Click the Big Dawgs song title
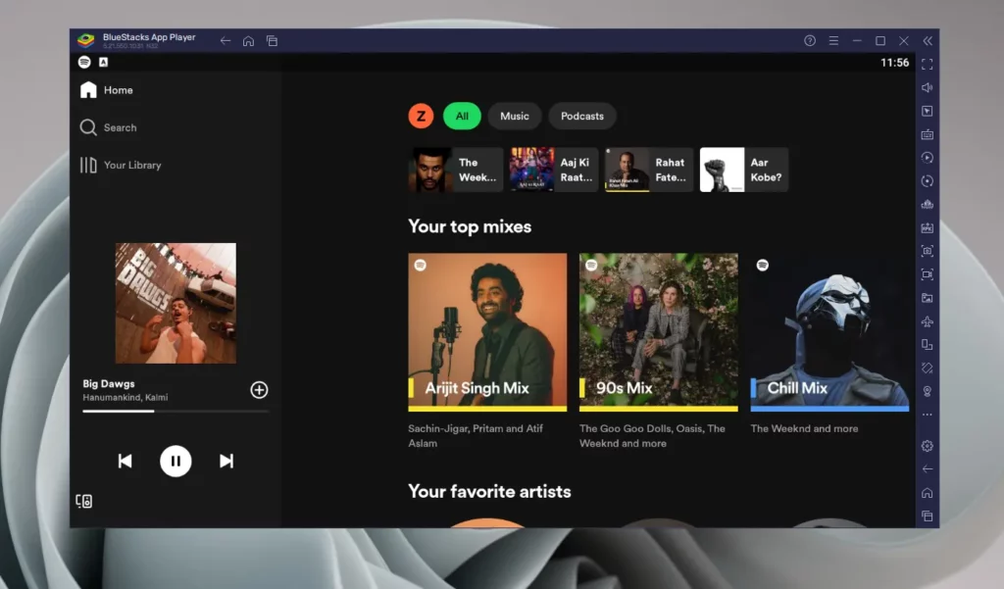This screenshot has height=589, width=1004. click(x=109, y=383)
